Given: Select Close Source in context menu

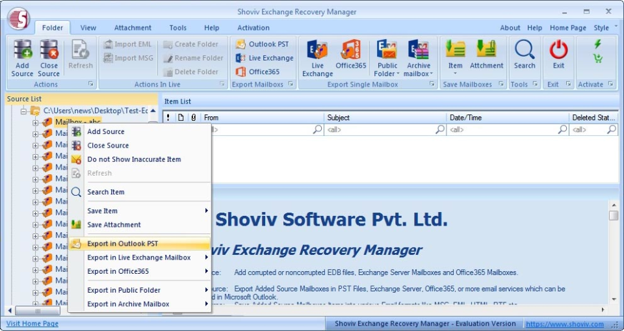Looking at the screenshot, I should click(x=139, y=146).
